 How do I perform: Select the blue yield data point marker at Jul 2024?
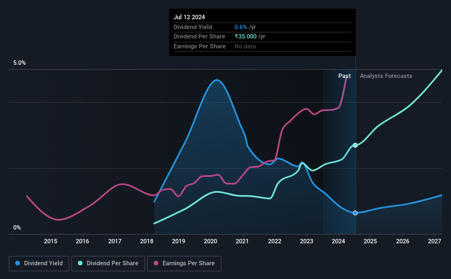tap(355, 213)
